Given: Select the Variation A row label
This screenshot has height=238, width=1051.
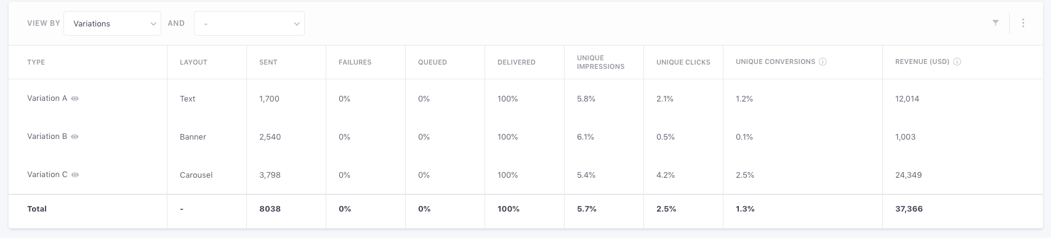Looking at the screenshot, I should click(x=47, y=98).
